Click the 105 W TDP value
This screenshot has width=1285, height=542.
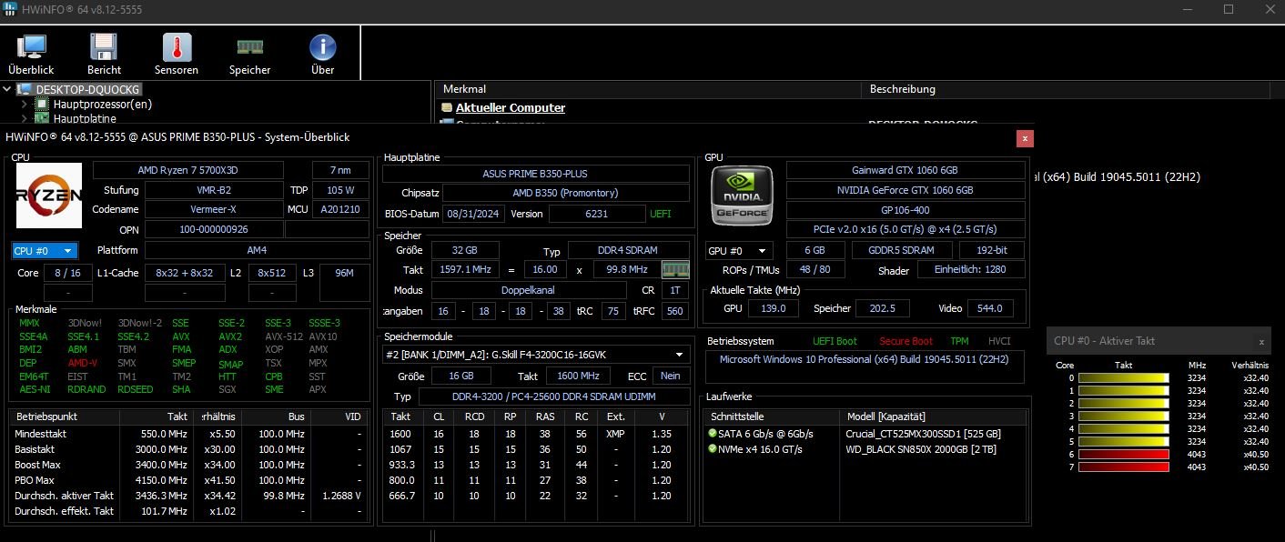pos(340,190)
